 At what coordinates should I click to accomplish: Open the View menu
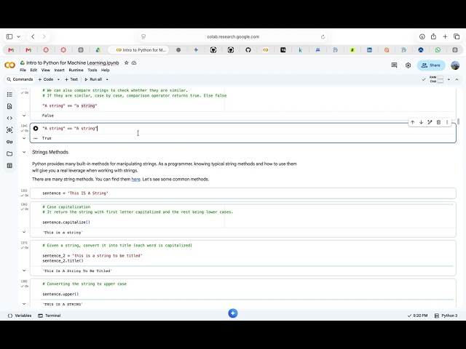coord(45,70)
